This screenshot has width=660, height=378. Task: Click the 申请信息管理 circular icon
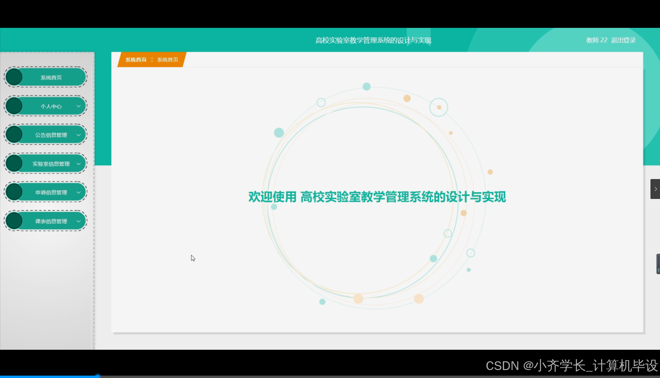pyautogui.click(x=14, y=192)
